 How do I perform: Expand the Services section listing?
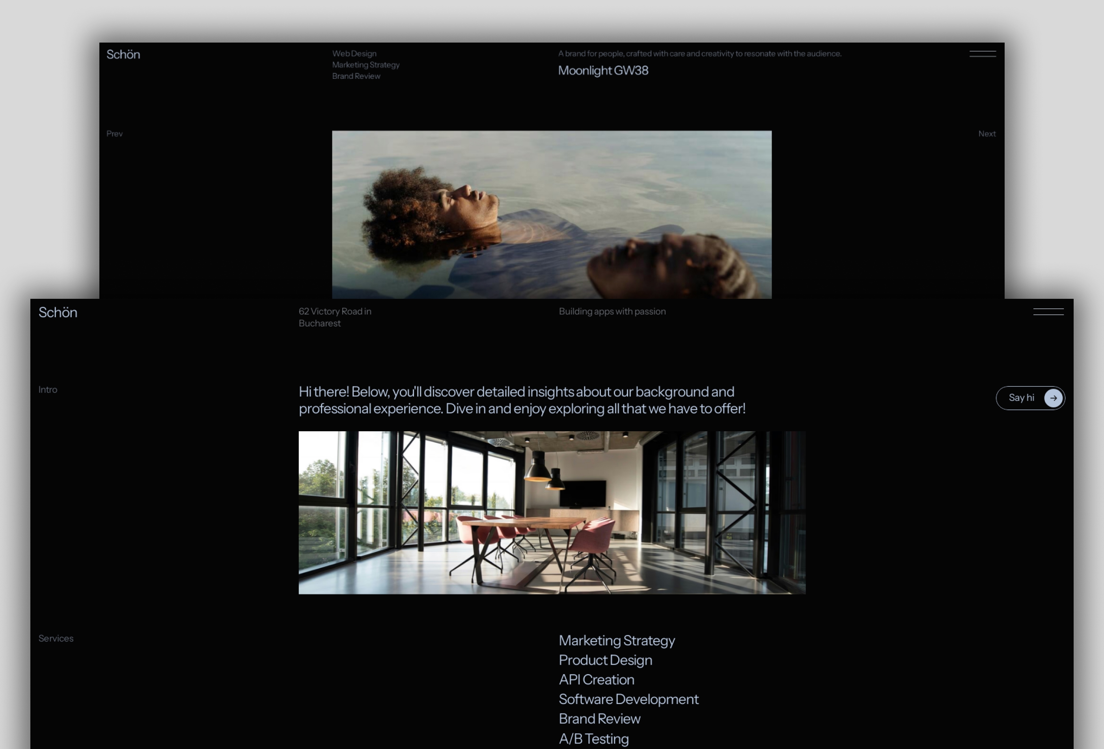56,638
